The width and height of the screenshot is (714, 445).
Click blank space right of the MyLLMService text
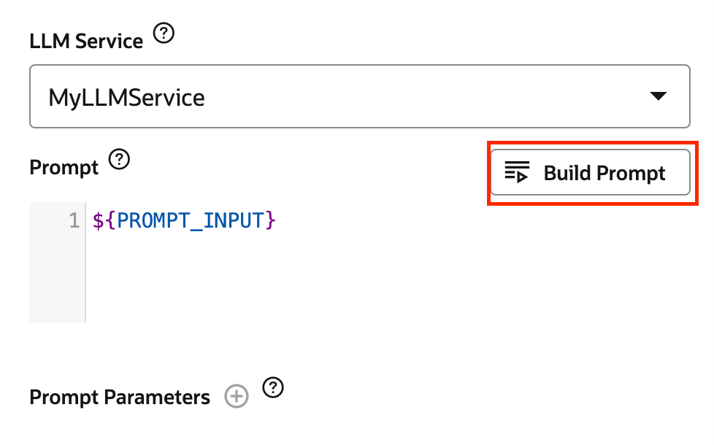[423, 96]
